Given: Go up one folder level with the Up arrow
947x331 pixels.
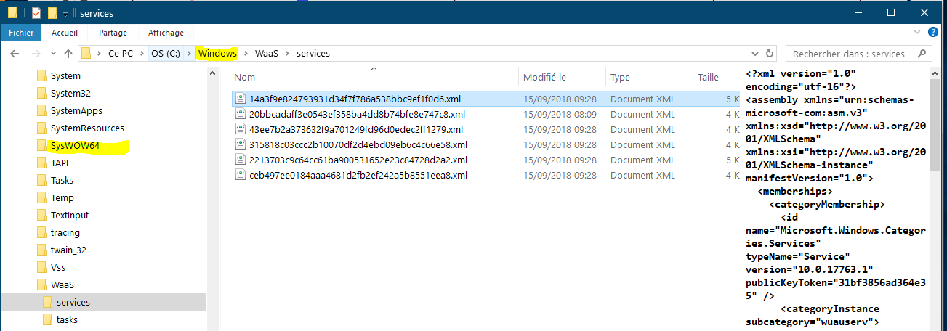Looking at the screenshot, I should pos(68,54).
